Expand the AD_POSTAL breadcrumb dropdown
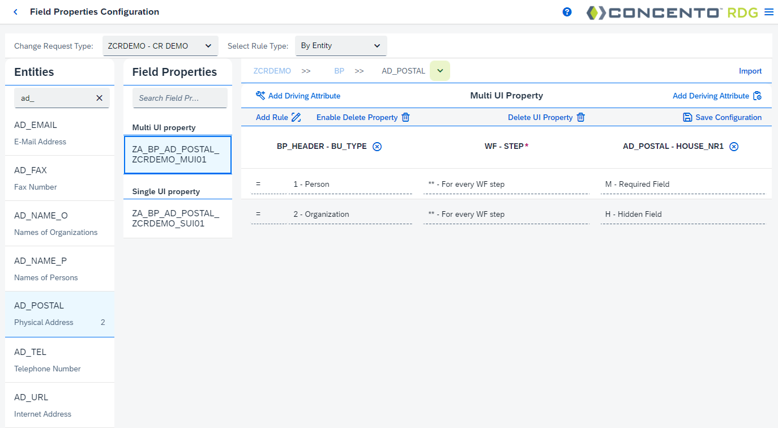Image resolution: width=778 pixels, height=428 pixels. tap(440, 71)
